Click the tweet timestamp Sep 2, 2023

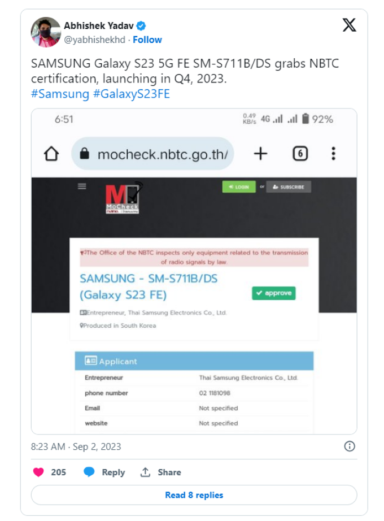(x=76, y=446)
